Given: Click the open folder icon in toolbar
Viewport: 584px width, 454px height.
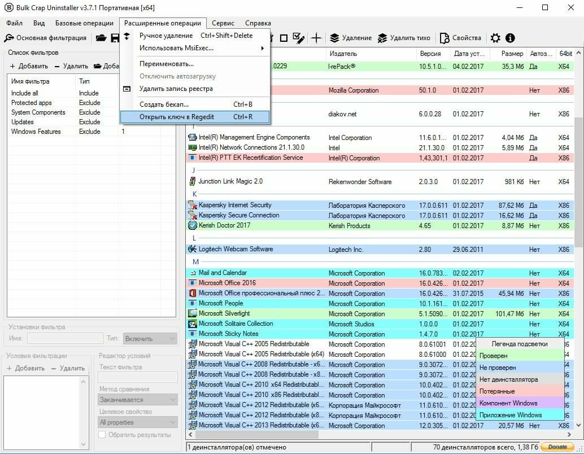Looking at the screenshot, I should 101,38.
